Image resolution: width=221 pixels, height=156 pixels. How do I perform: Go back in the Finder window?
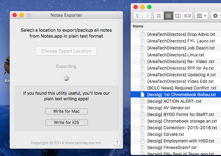138,16
